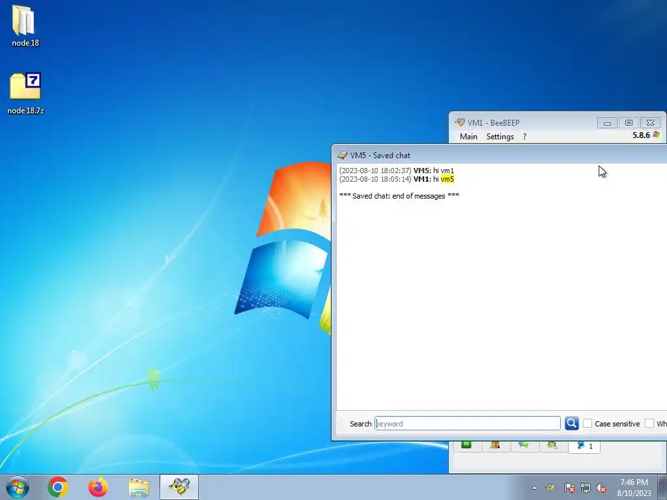This screenshot has width=667, height=500.
Task: Enable the Case sensitive checkbox
Action: (x=588, y=423)
